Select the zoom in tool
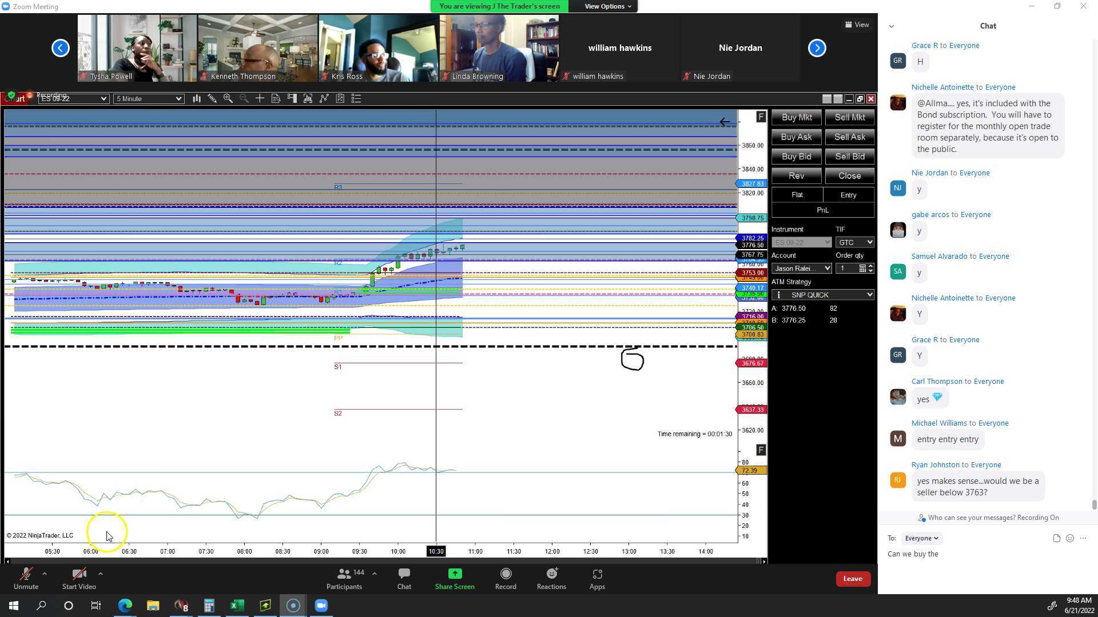Viewport: 1098px width, 617px height. (228, 98)
